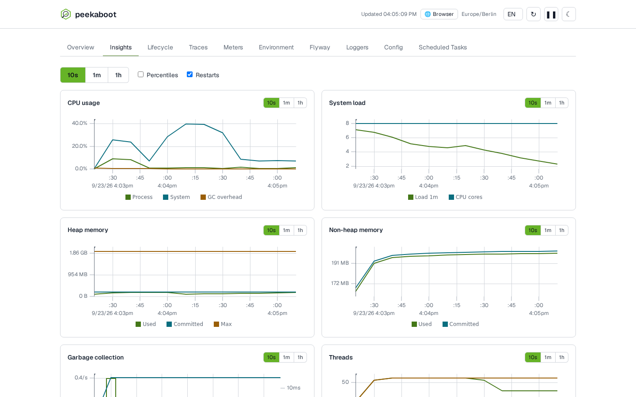Enable the Percentiles checkbox
The width and height of the screenshot is (636, 397).
[140, 75]
